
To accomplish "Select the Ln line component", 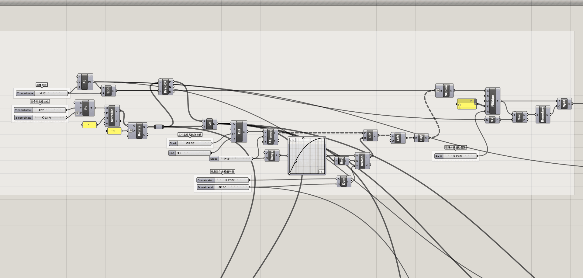I will click(x=209, y=124).
